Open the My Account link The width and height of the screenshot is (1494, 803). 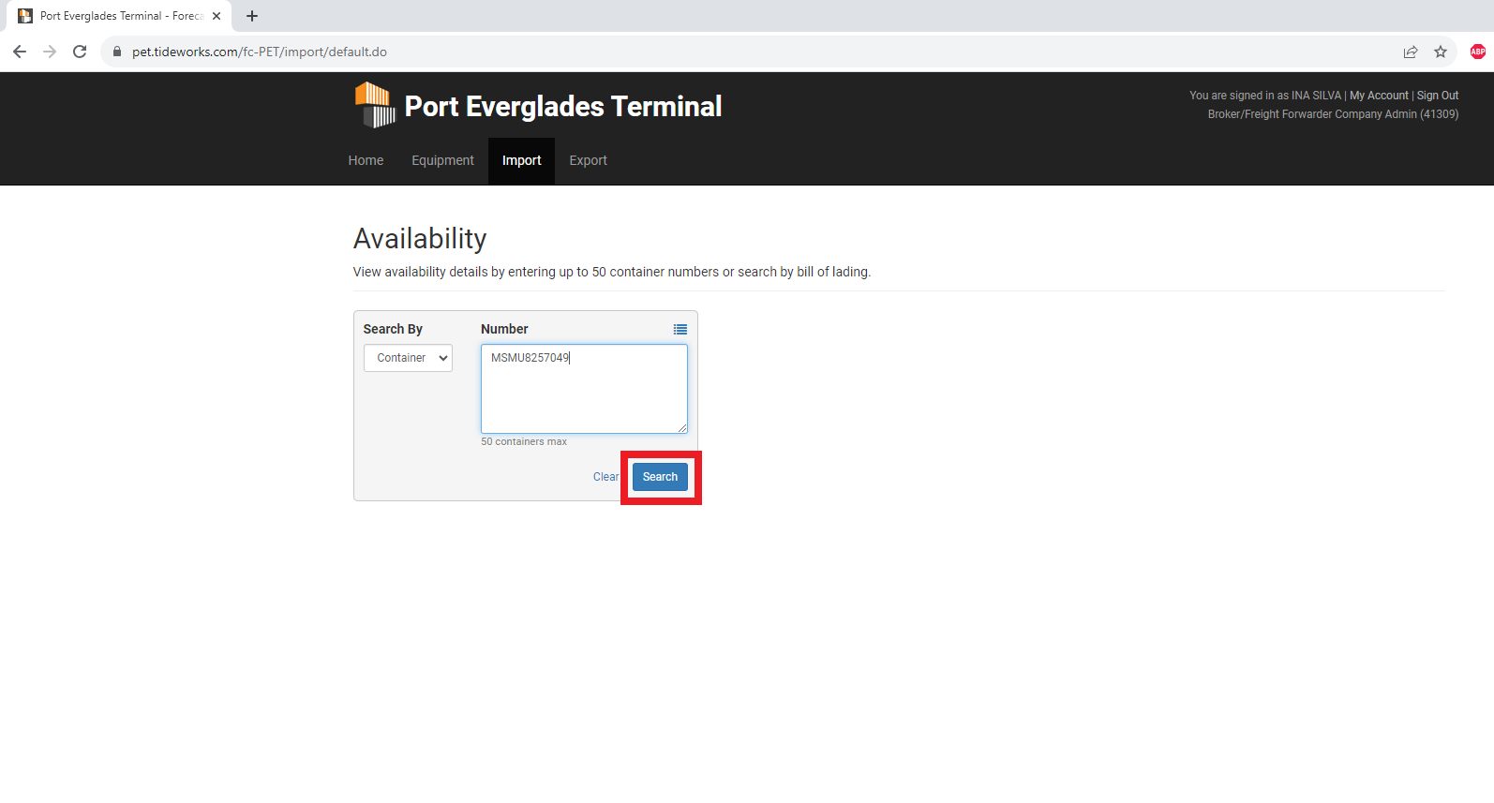pos(1379,96)
